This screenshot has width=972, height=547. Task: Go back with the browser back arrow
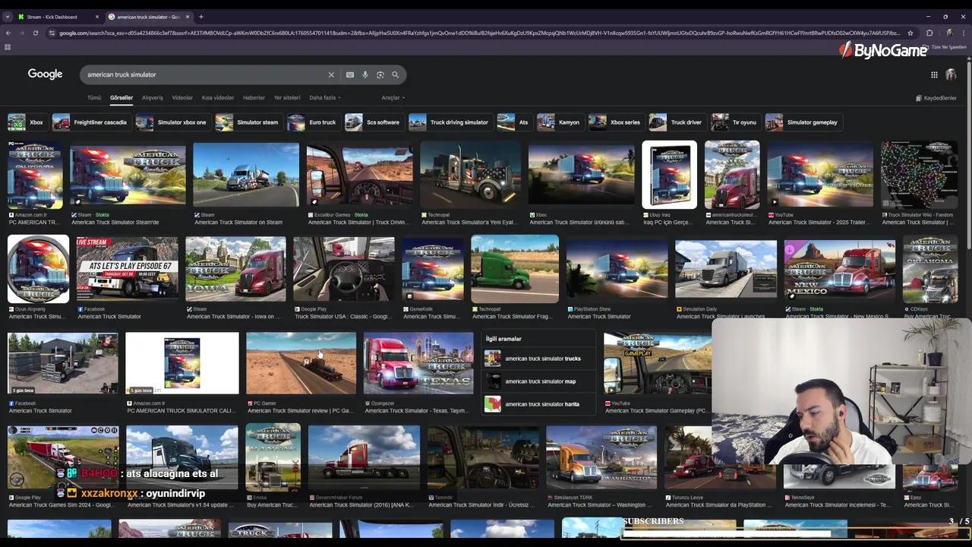pos(8,33)
